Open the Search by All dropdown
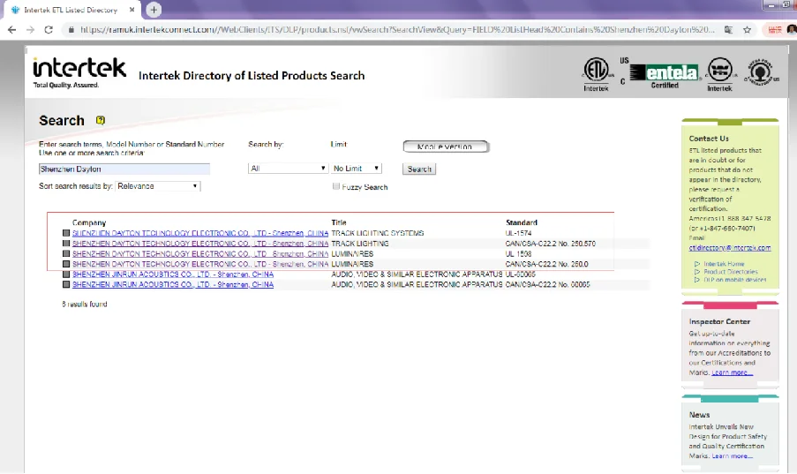 click(x=288, y=169)
